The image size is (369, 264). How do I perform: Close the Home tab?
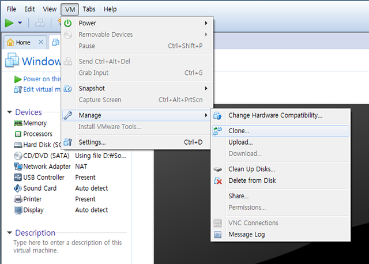[x=41, y=42]
